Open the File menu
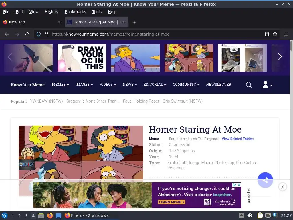 [x=6, y=12]
